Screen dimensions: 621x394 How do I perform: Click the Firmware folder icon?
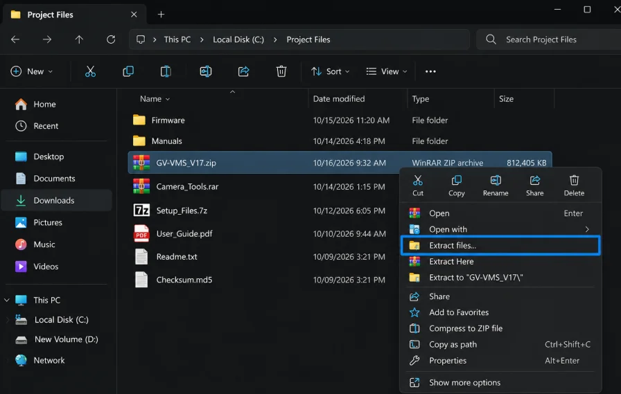pyautogui.click(x=139, y=120)
